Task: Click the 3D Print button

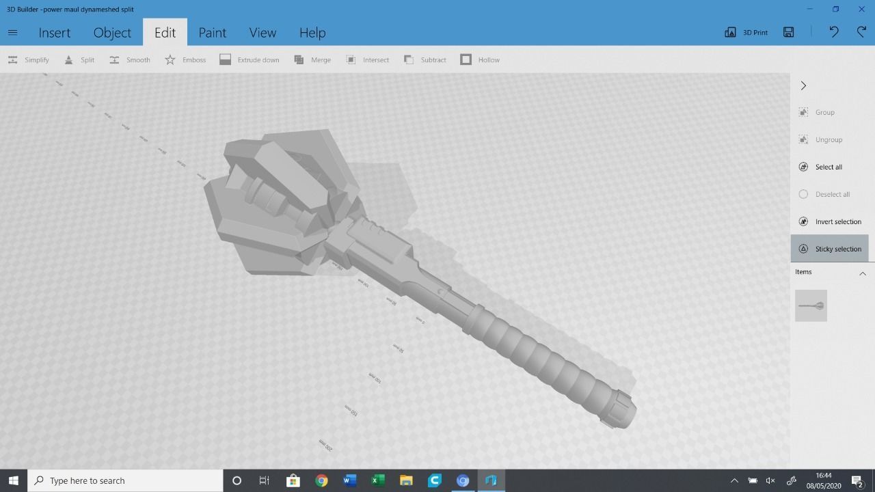Action: tap(746, 32)
